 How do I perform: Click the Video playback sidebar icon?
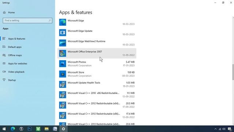pyautogui.click(x=4, y=72)
